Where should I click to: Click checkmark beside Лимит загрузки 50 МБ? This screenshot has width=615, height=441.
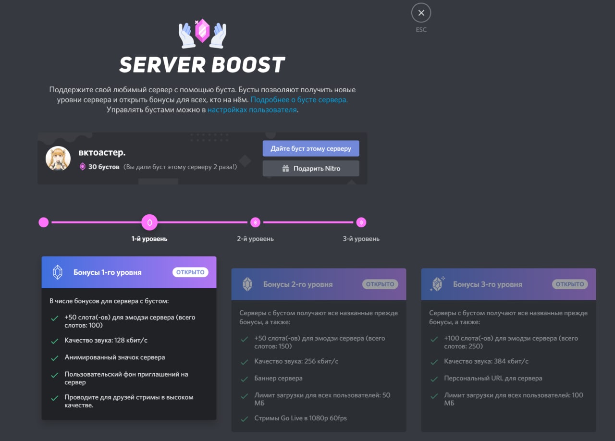[244, 396]
